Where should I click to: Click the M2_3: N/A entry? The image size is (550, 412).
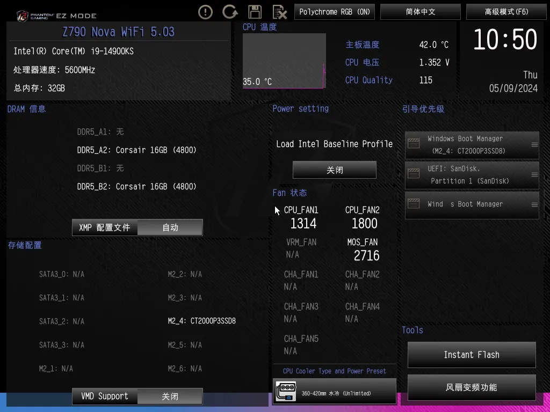pyautogui.click(x=185, y=298)
